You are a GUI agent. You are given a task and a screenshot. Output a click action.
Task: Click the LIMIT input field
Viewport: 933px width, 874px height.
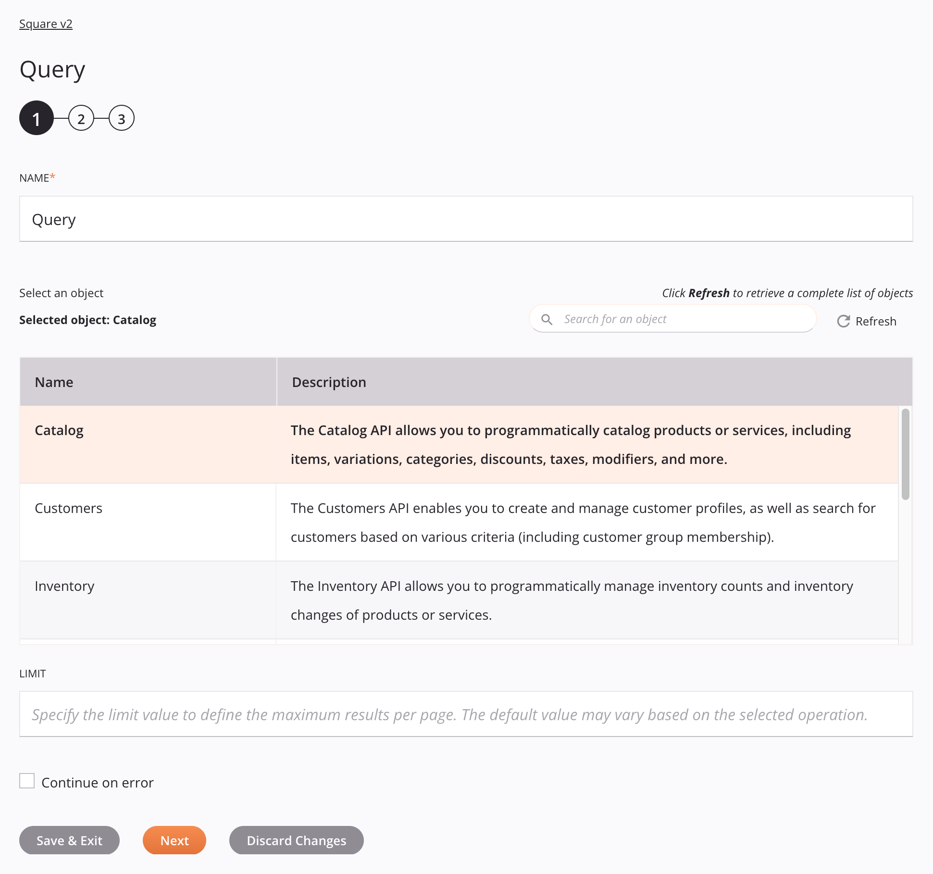(x=466, y=714)
